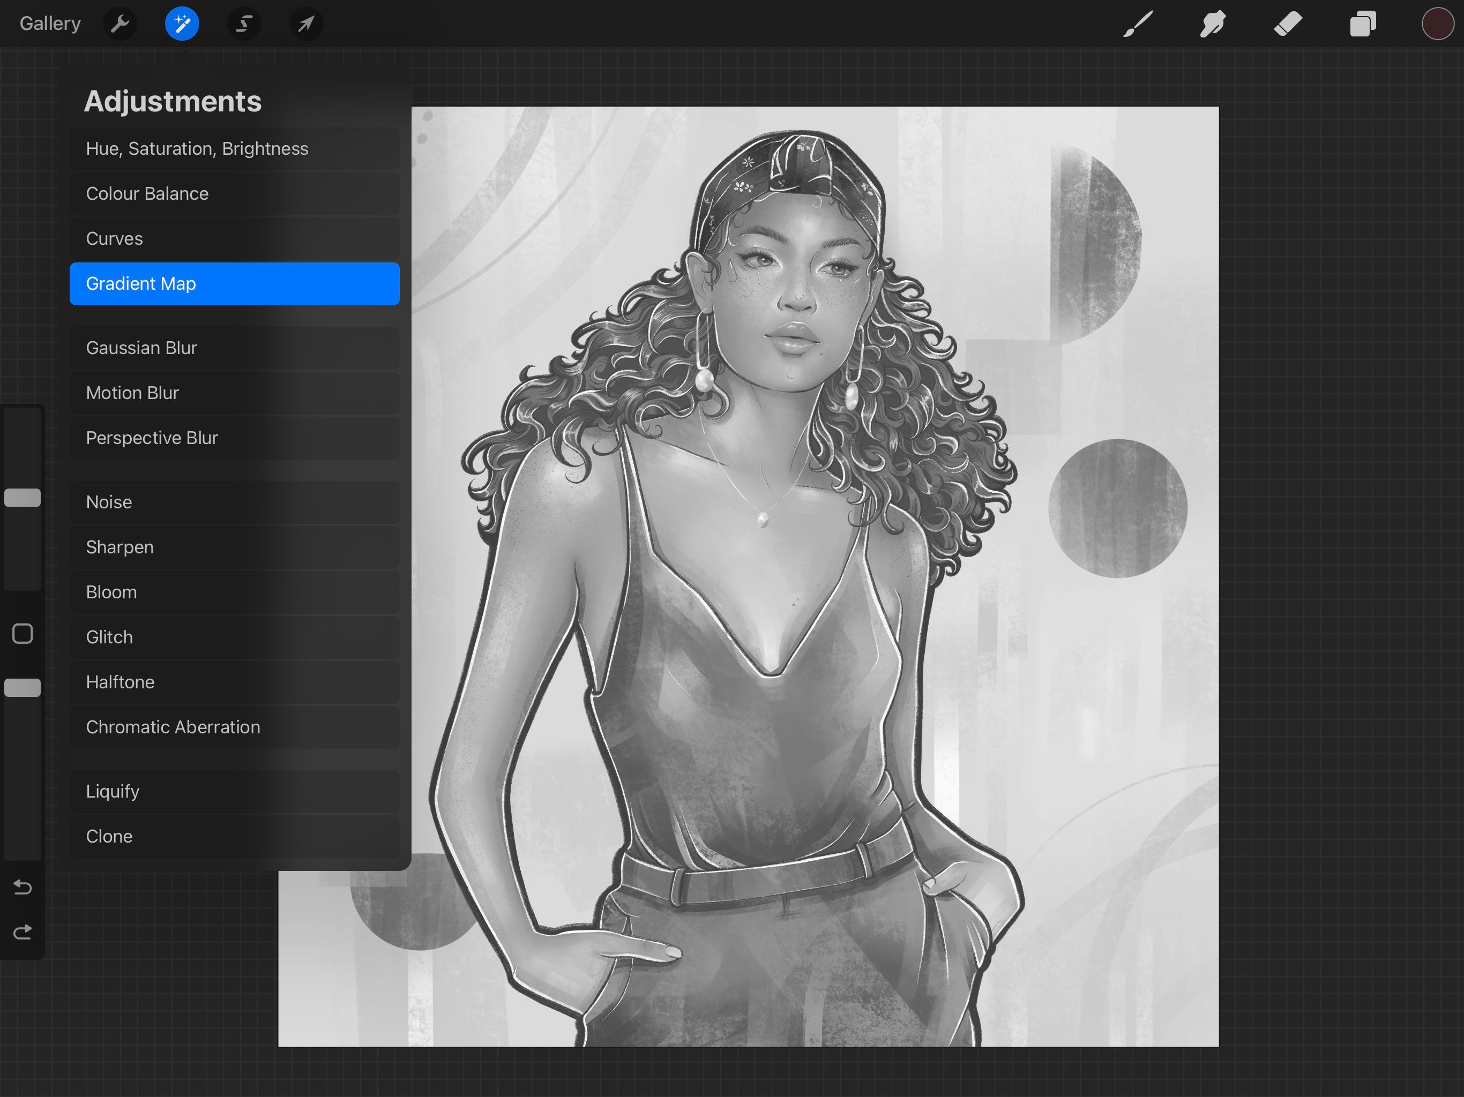Open the Liquify adjustment
The image size is (1464, 1097).
click(234, 791)
